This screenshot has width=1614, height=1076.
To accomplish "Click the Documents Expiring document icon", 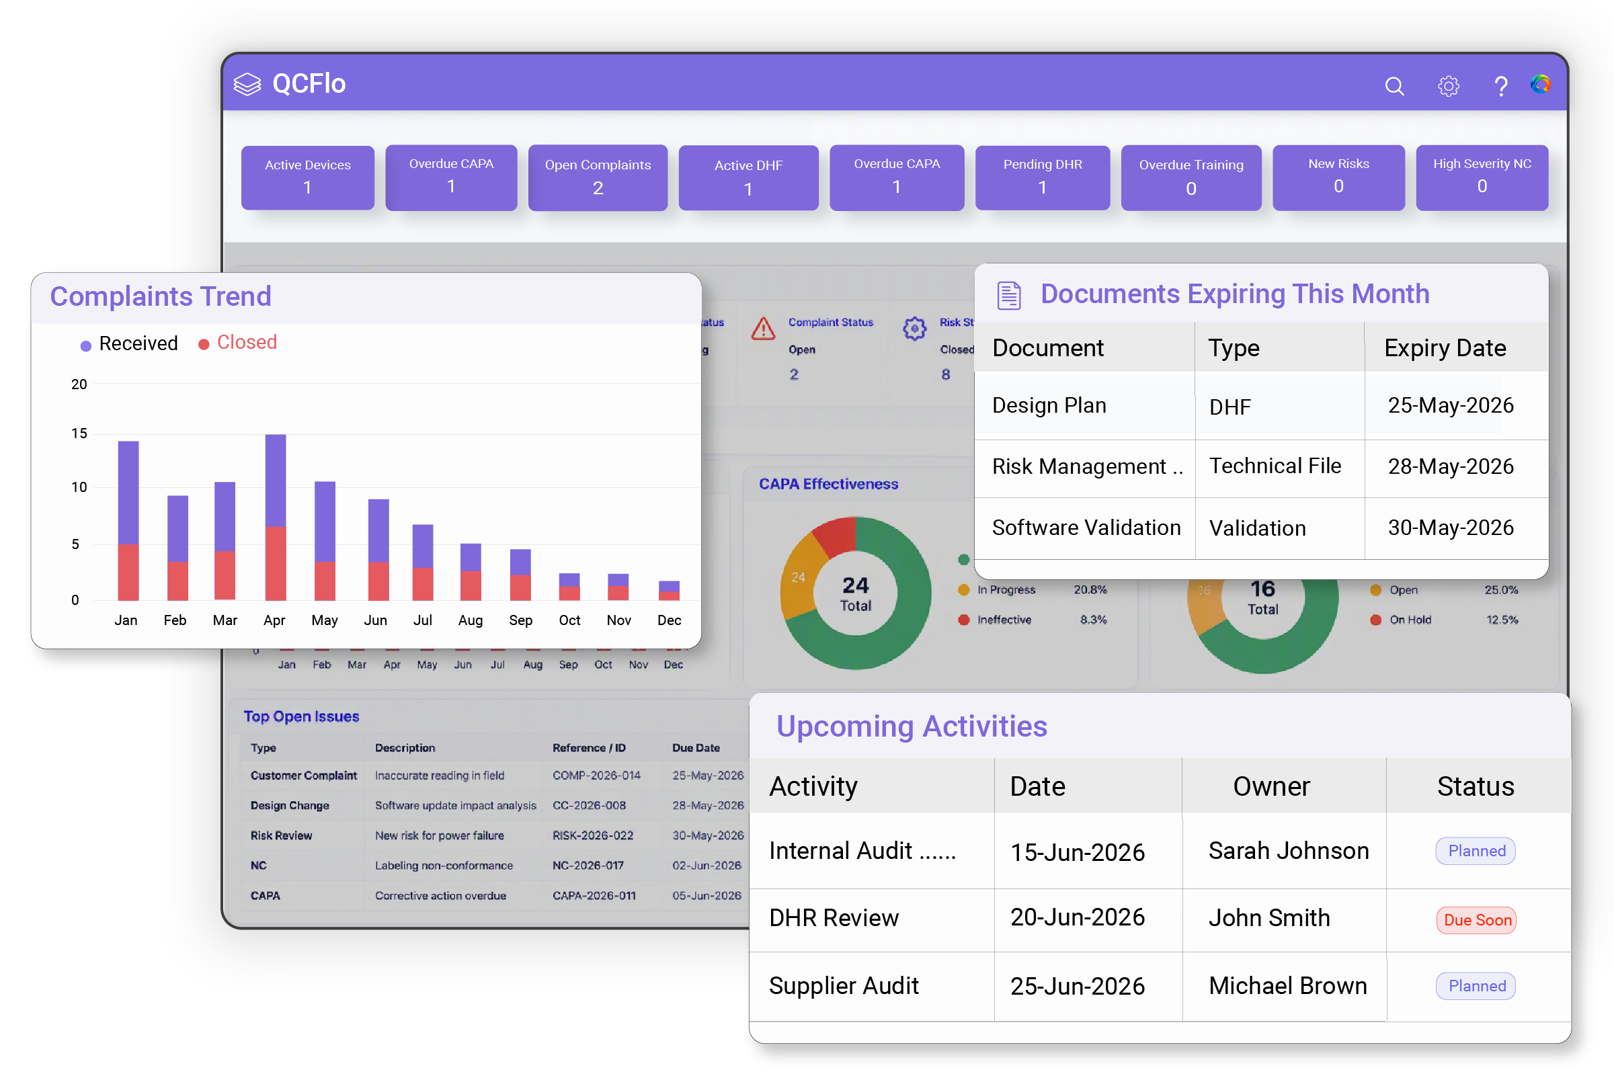I will (1008, 296).
